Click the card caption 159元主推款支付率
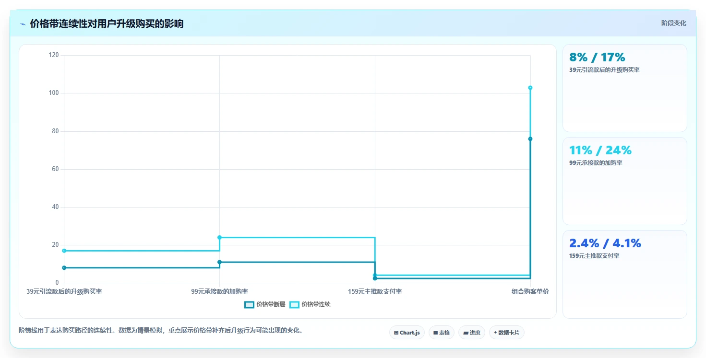The width and height of the screenshot is (706, 358). point(594,256)
